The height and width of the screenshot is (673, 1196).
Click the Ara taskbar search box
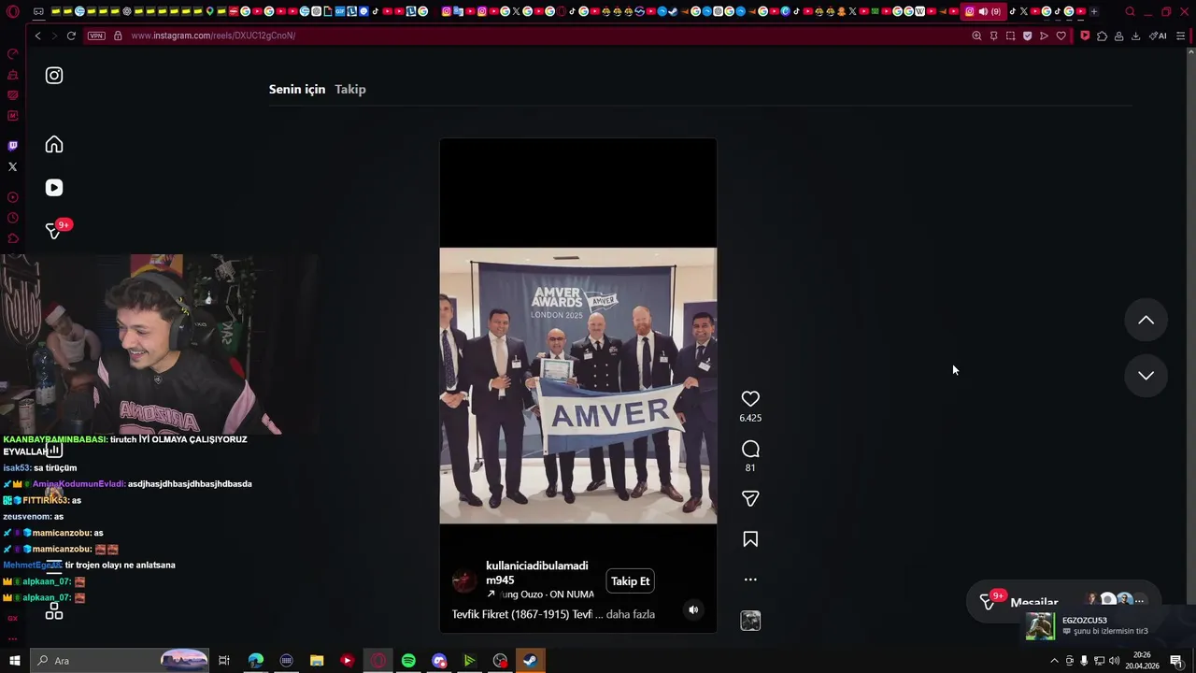121,661
